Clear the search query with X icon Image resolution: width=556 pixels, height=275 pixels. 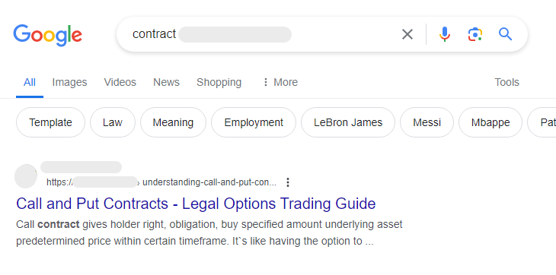[407, 34]
